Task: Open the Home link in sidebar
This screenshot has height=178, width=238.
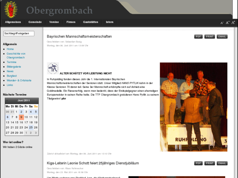Action: [10, 49]
